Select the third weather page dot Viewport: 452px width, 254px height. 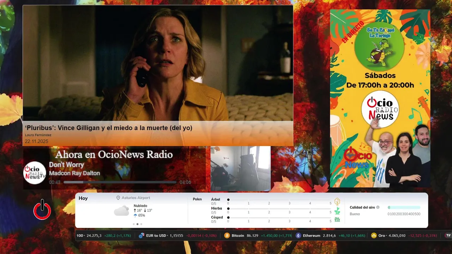pyautogui.click(x=141, y=224)
